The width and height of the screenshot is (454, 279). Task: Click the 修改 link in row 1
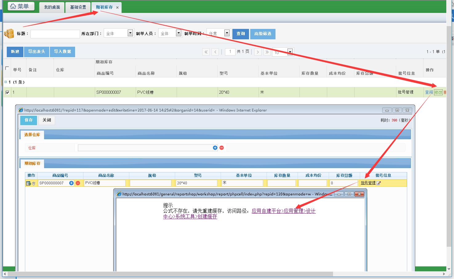(438, 92)
